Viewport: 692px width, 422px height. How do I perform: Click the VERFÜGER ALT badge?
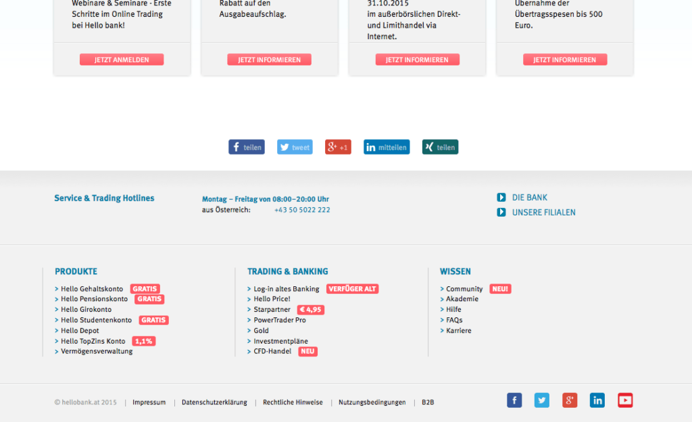(352, 289)
